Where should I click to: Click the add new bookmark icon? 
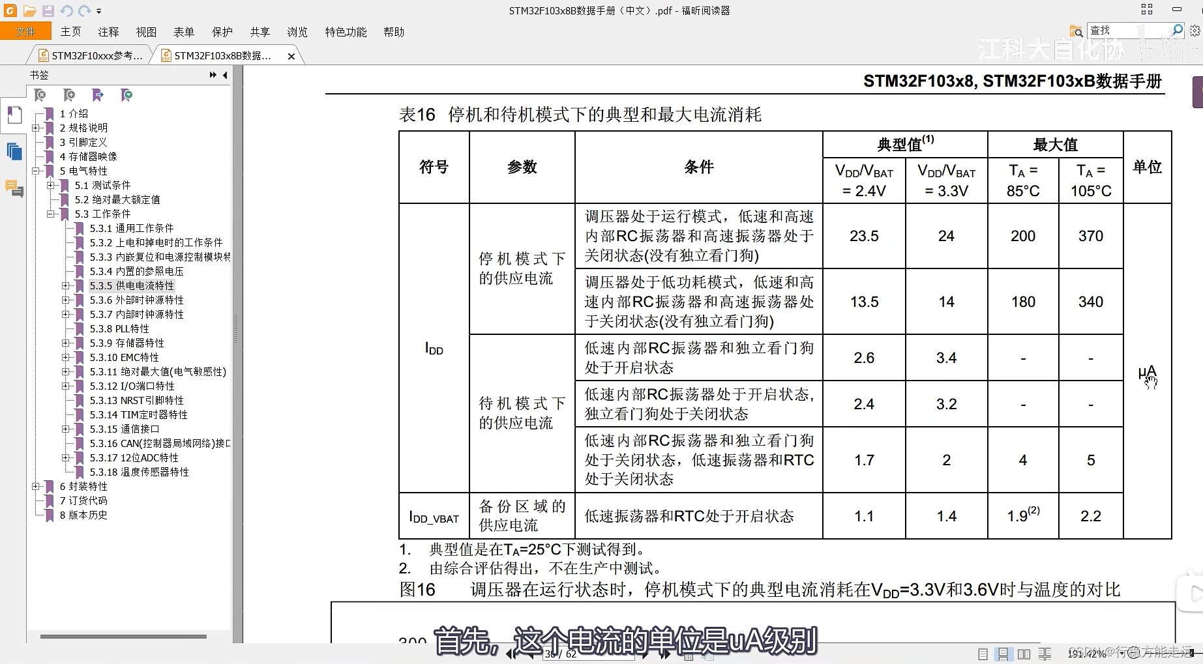[69, 95]
